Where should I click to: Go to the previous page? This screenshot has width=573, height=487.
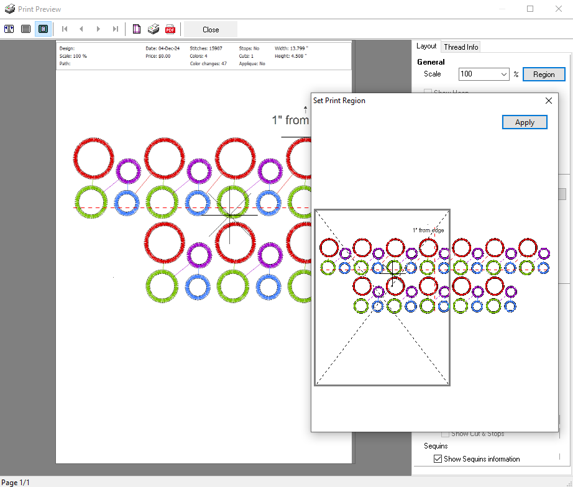[x=81, y=29]
